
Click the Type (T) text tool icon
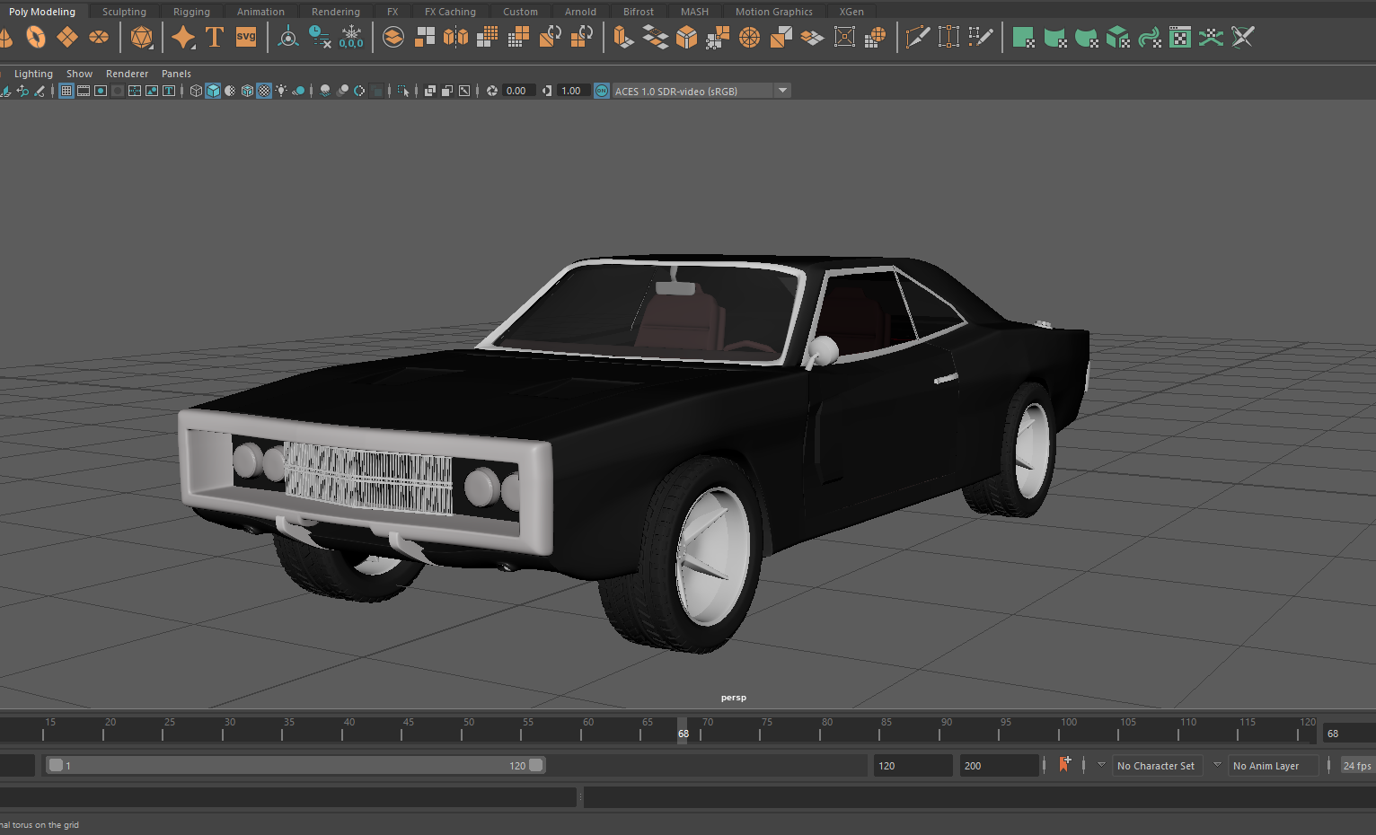(x=214, y=37)
